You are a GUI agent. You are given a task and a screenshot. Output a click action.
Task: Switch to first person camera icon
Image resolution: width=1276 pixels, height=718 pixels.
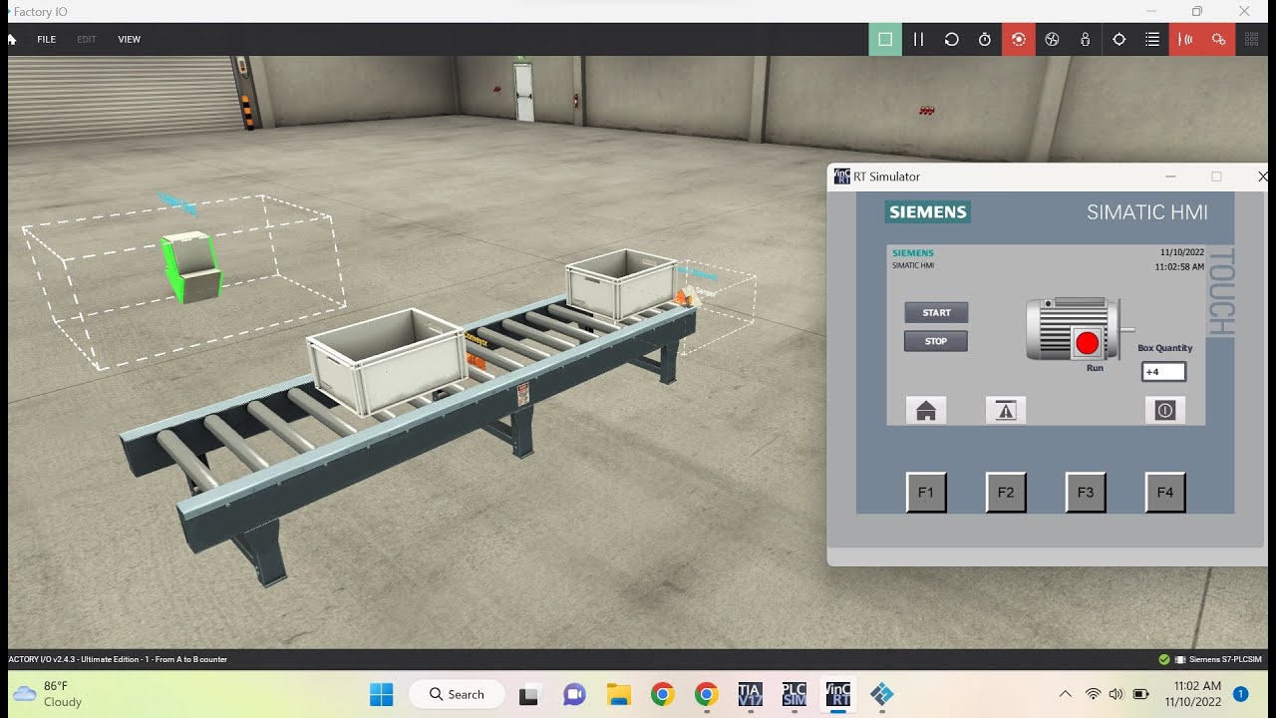pyautogui.click(x=1085, y=39)
